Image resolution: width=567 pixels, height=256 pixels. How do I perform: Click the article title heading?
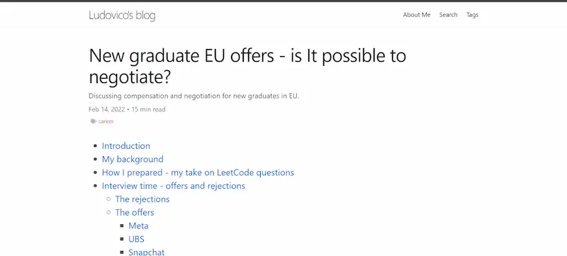[247, 66]
